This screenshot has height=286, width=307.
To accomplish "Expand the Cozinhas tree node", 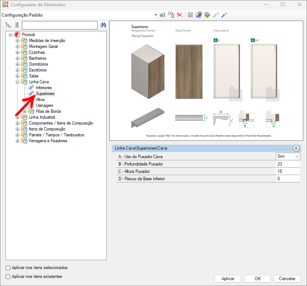I will (x=17, y=52).
